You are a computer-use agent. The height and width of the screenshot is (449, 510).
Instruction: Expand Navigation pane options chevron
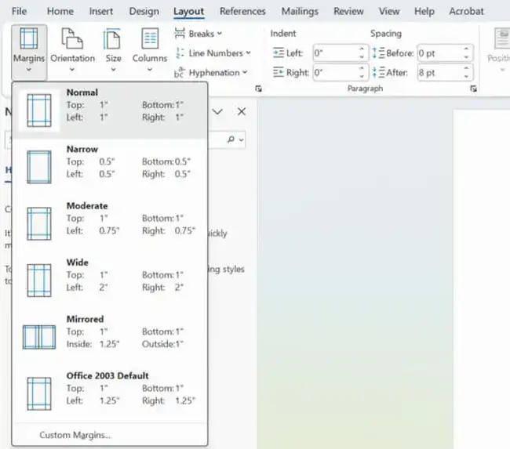pyautogui.click(x=217, y=111)
